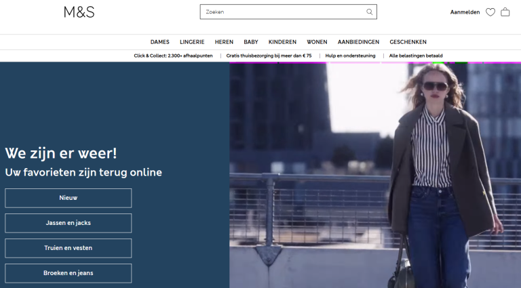This screenshot has width=521, height=288.
Task: Choose Jassen en jacks button
Action: (69, 223)
